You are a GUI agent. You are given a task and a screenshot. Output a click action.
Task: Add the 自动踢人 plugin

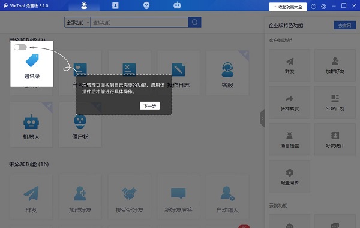(227, 197)
